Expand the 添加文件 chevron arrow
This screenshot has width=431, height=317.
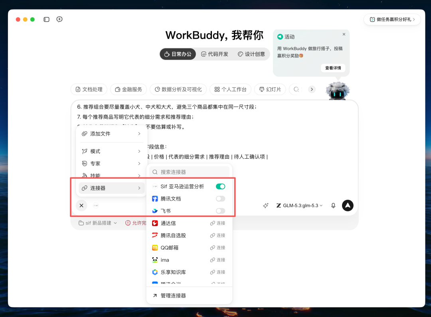click(139, 134)
